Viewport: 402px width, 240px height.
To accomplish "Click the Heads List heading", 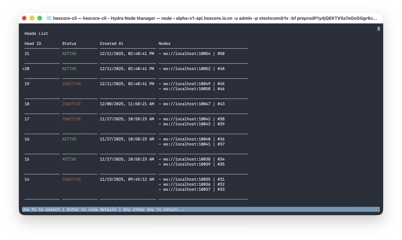I will [x=36, y=33].
